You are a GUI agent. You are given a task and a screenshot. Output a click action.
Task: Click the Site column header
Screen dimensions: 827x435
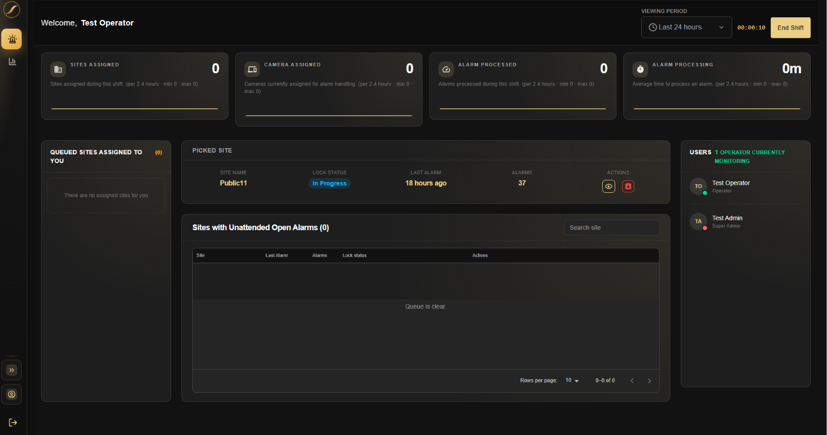[x=200, y=256]
